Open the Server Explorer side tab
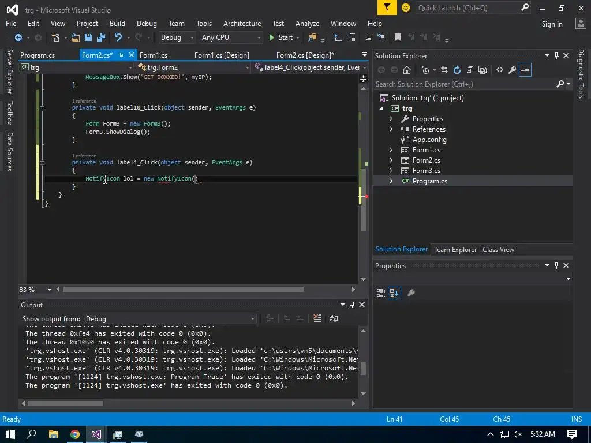Screen dimensions: 591x443 pos(9,71)
